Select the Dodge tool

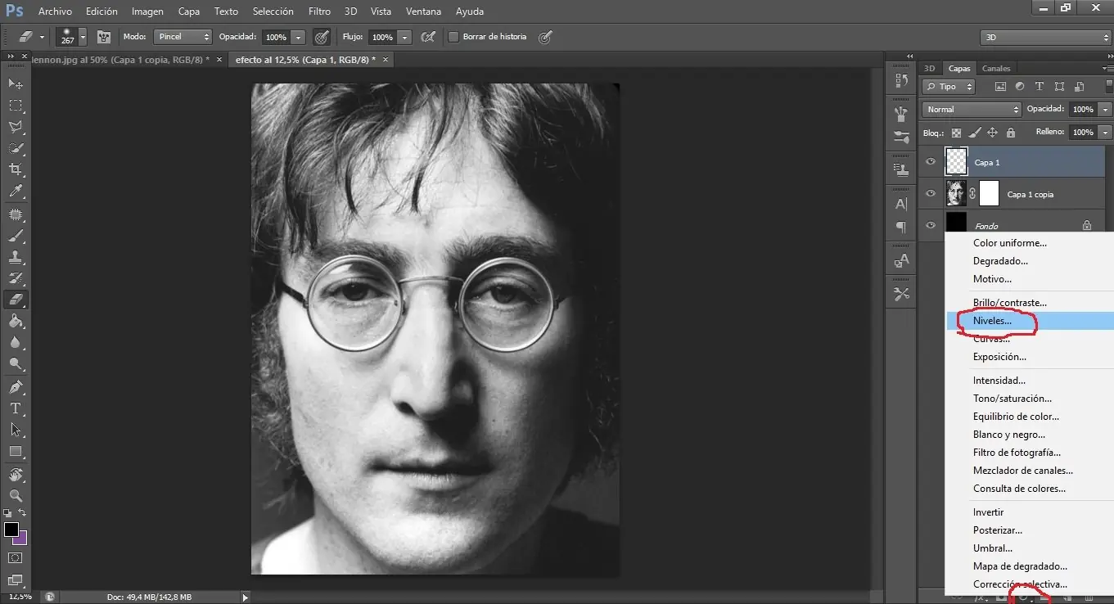16,363
